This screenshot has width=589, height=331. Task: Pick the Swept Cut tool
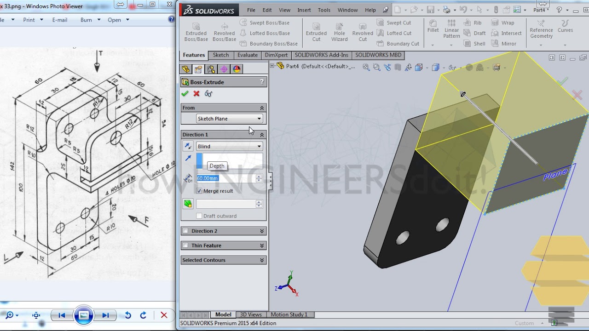pos(394,23)
